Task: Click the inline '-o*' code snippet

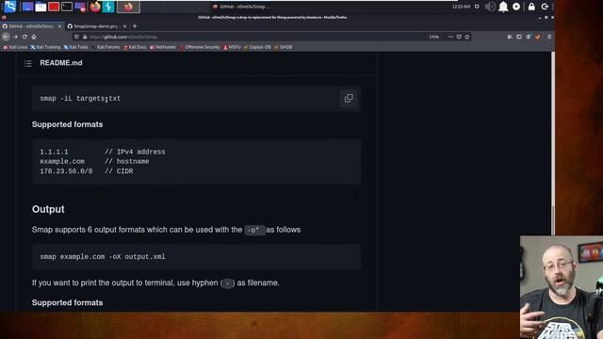Action: click(x=254, y=230)
